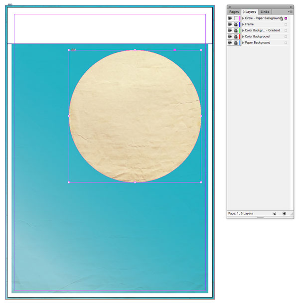Click the magenta selection square on Circle layer
The height and width of the screenshot is (305, 299).
click(286, 18)
